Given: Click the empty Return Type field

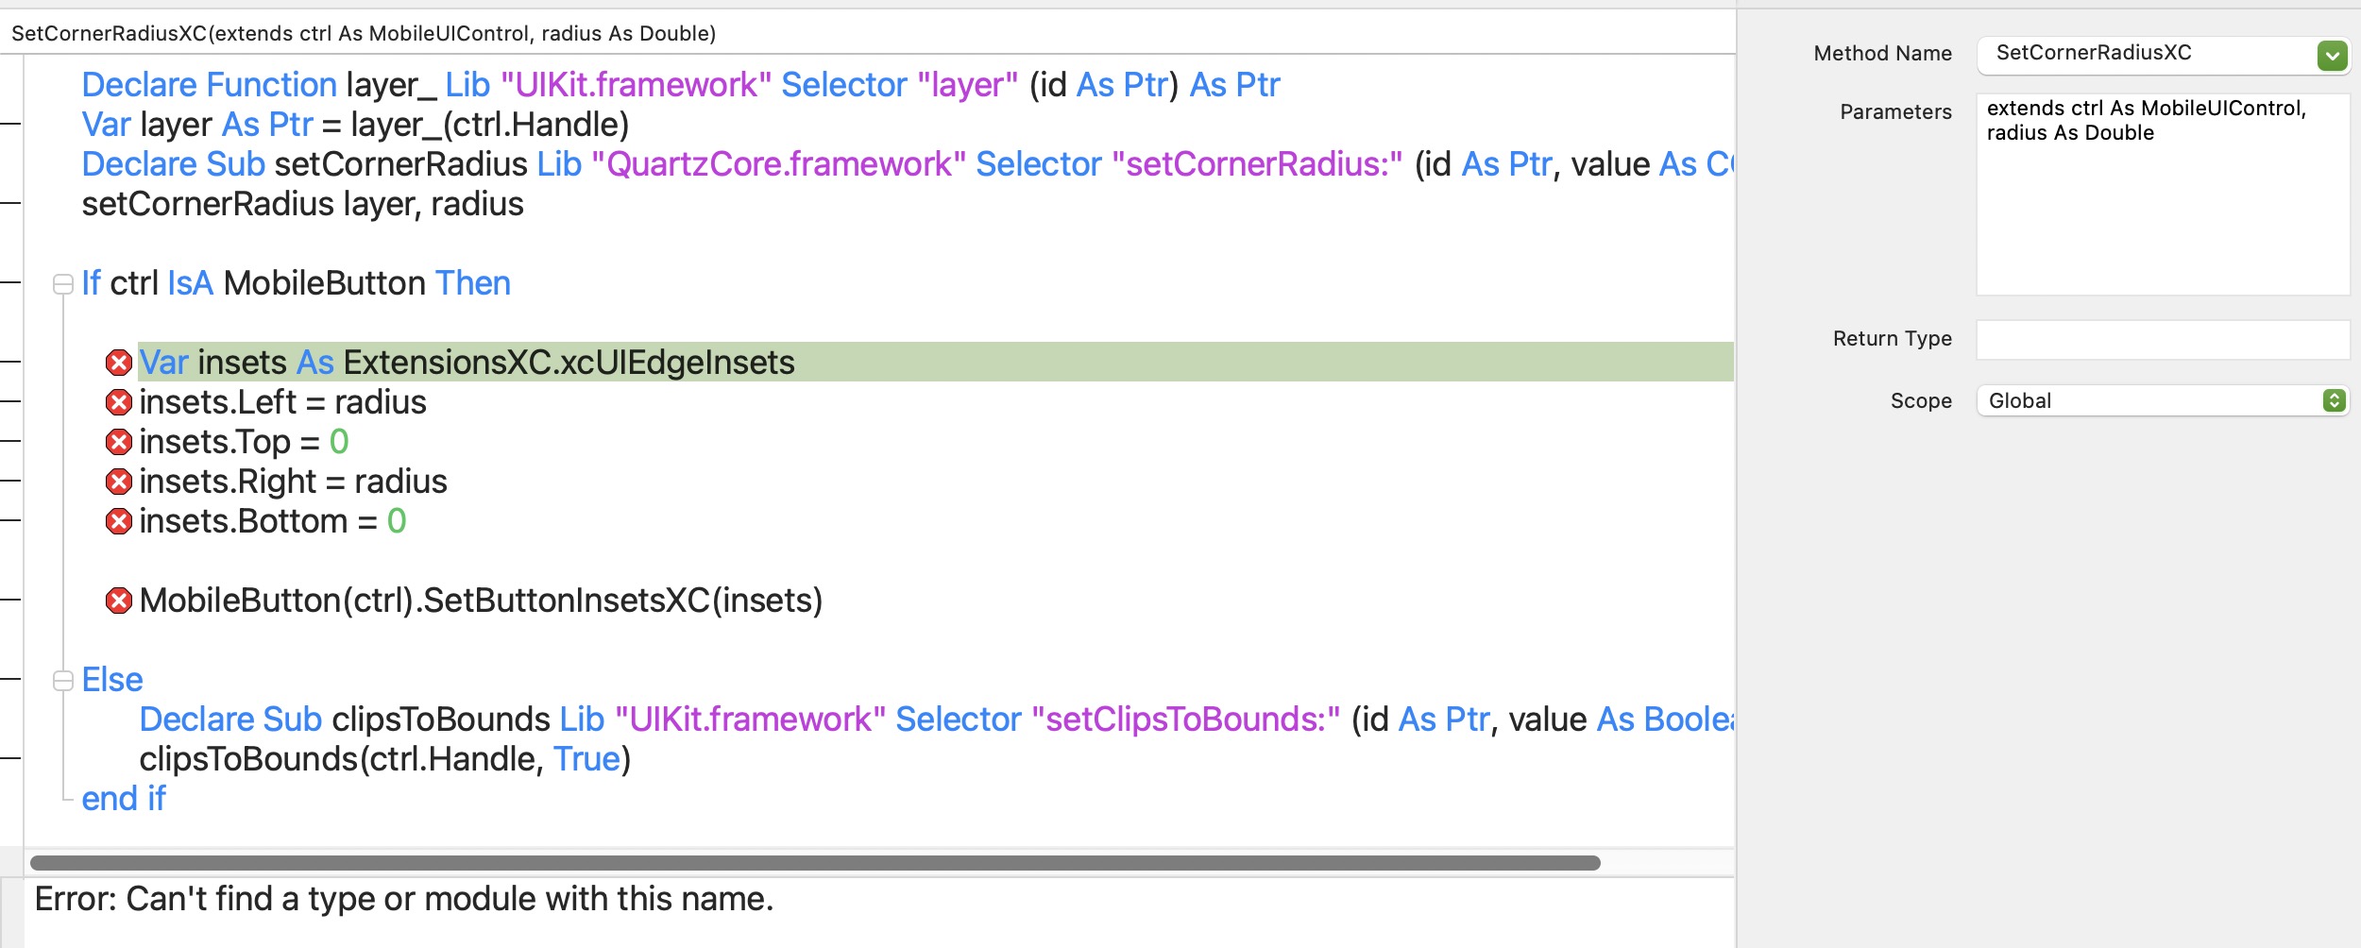Looking at the screenshot, I should (x=2162, y=340).
